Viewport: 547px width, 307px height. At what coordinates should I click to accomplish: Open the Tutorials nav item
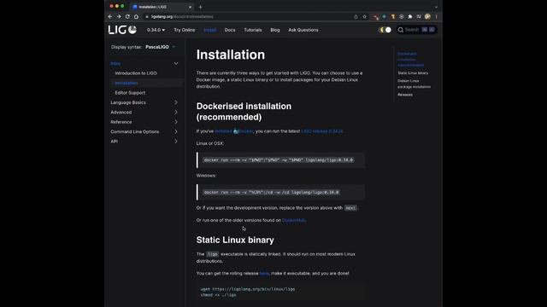[253, 30]
